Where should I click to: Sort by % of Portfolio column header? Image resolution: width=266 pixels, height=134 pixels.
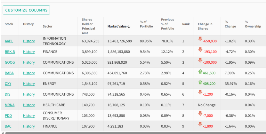(x=146, y=24)
